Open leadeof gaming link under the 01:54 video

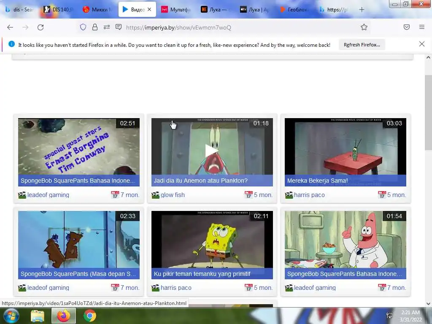(315, 288)
